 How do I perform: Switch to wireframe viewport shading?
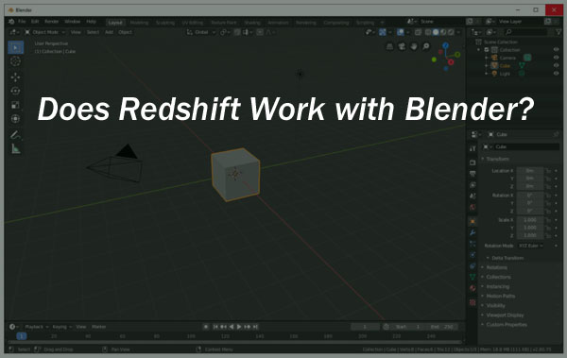pyautogui.click(x=428, y=32)
